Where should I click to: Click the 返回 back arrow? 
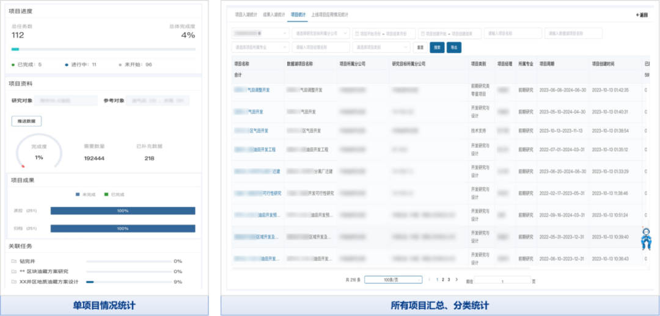[x=641, y=15]
